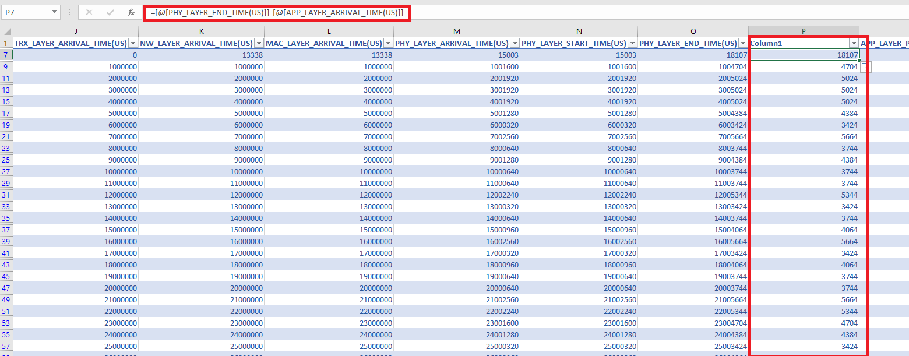Select PHY_LAYER_ARRIVAL_TIME cell 2001920

(x=457, y=78)
